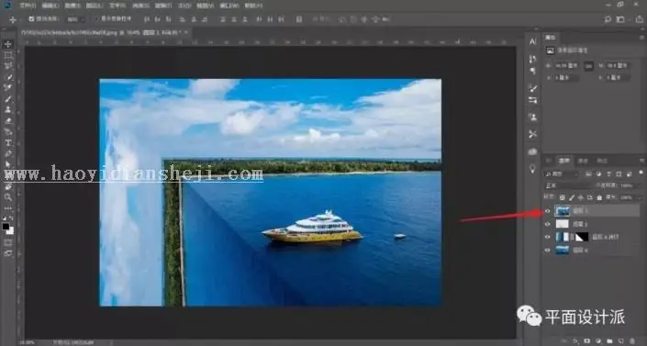Toggle lock transparent pixels
647x346 pixels.
point(563,197)
